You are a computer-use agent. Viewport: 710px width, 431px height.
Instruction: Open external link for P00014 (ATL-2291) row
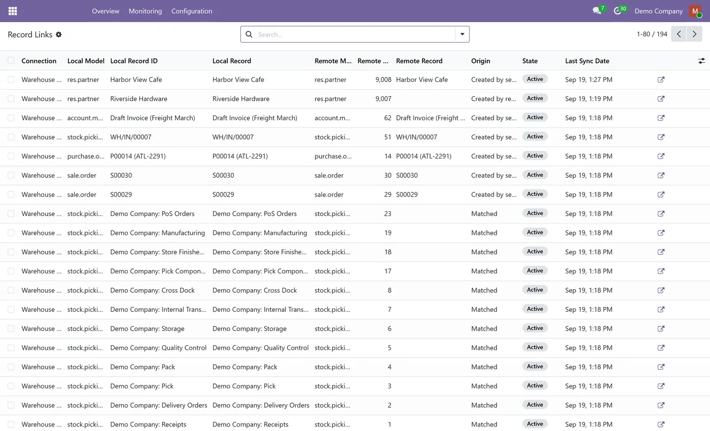coord(661,156)
